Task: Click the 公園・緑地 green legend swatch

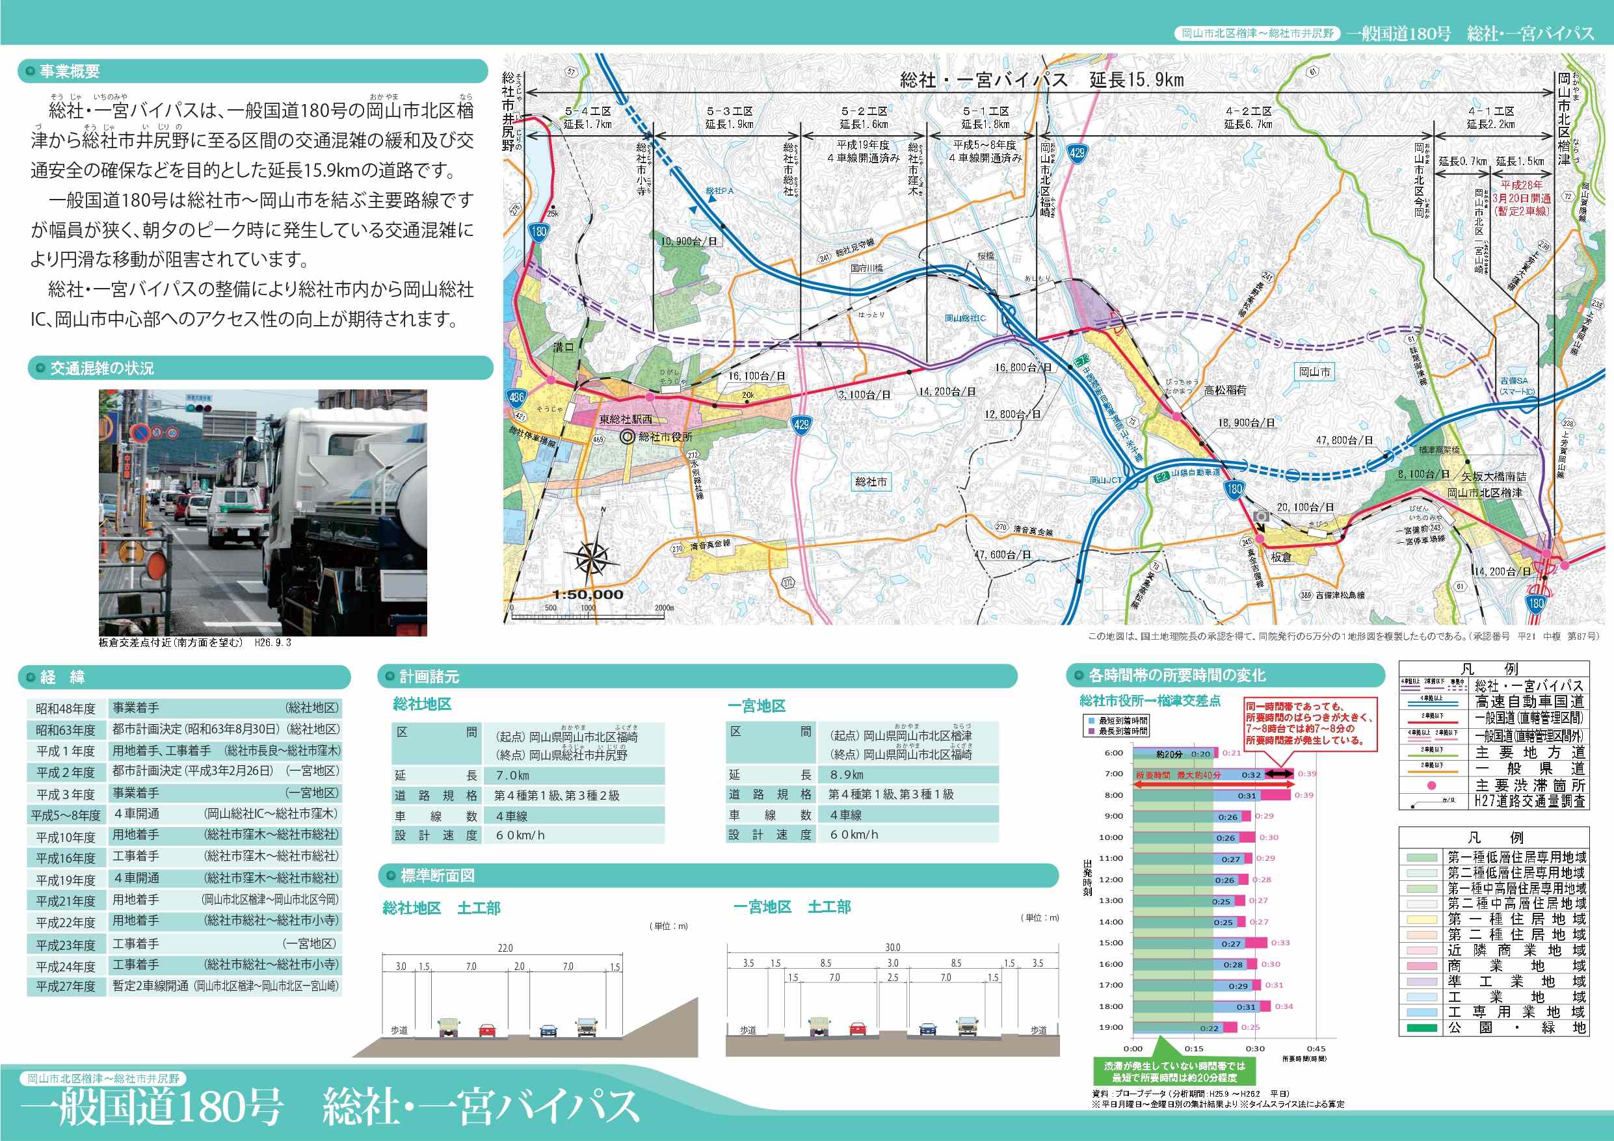Action: (x=1422, y=1028)
